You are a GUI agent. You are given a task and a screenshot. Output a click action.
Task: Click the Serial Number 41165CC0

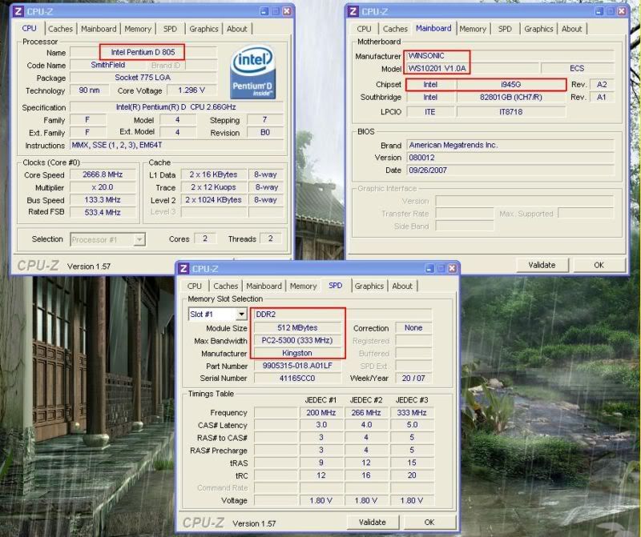[297, 379]
